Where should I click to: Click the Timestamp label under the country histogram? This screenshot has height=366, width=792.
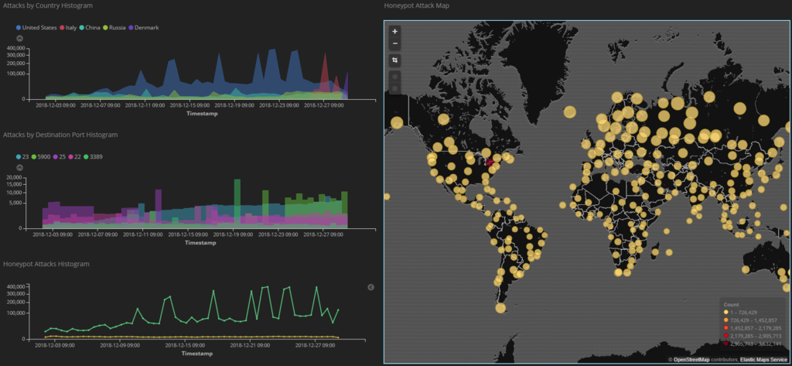coord(203,113)
